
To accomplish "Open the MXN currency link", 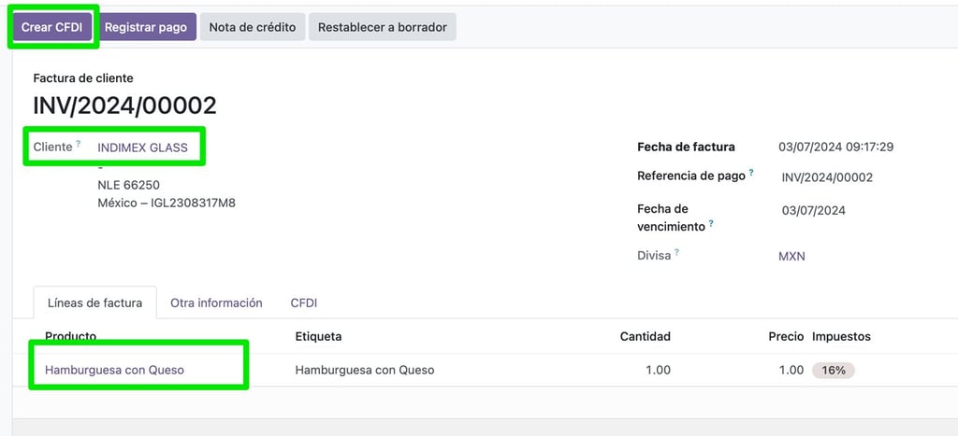I will pyautogui.click(x=791, y=256).
